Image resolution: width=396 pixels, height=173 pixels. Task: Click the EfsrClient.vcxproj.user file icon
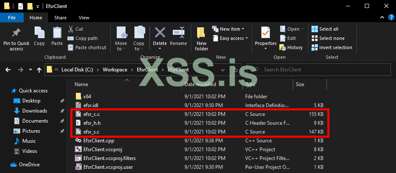tap(78, 167)
